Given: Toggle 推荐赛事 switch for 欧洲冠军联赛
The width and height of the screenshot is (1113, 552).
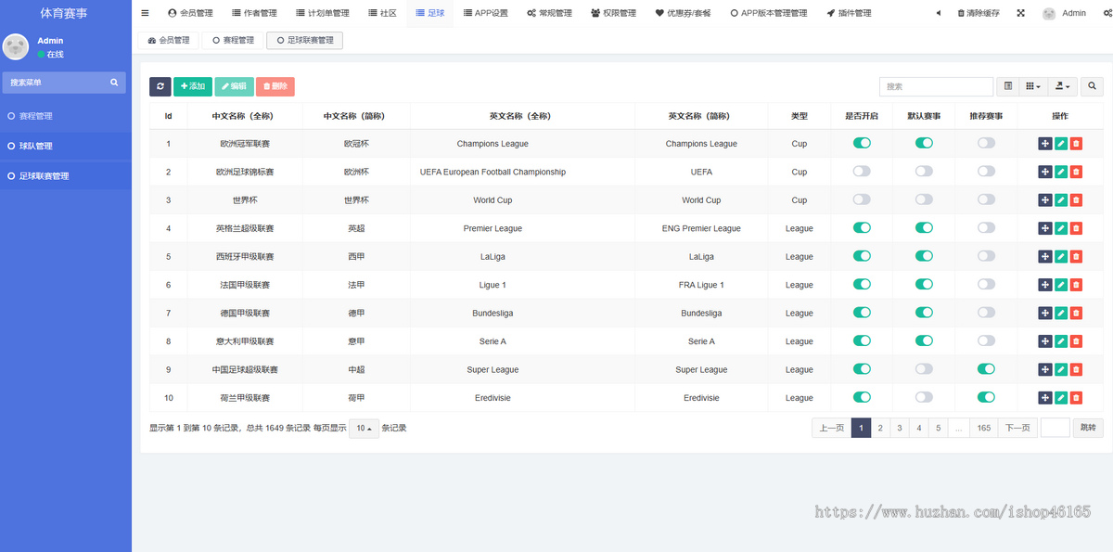Looking at the screenshot, I should point(986,143).
